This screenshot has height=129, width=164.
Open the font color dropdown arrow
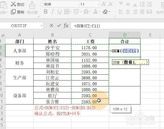[100, 12]
